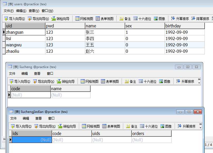Switch to form view in liucheng window
This screenshot has height=153, width=213.
pos(110,82)
